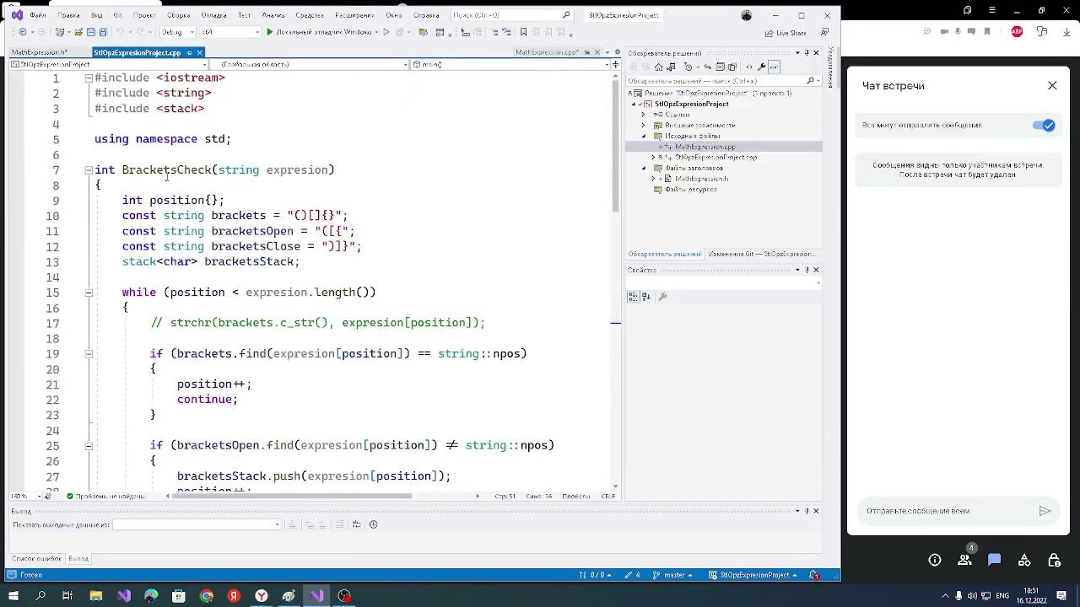Close the meeting chat panel

1052,86
